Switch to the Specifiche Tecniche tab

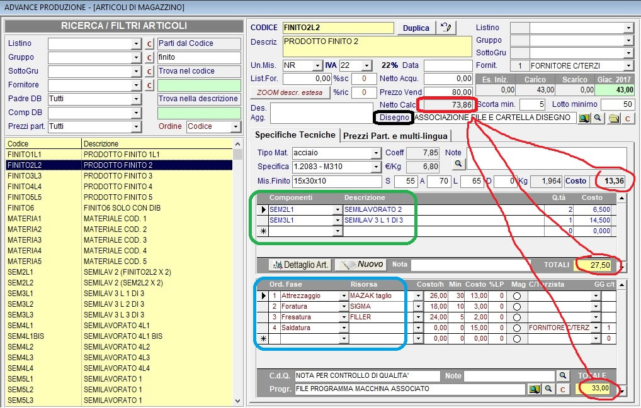point(295,135)
